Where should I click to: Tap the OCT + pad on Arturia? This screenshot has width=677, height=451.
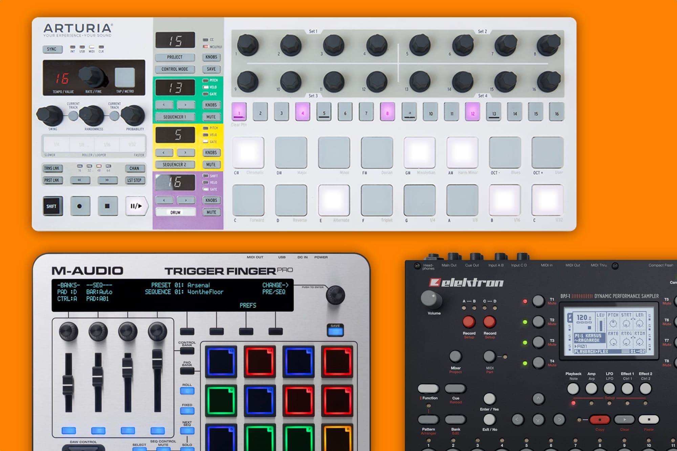[547, 153]
